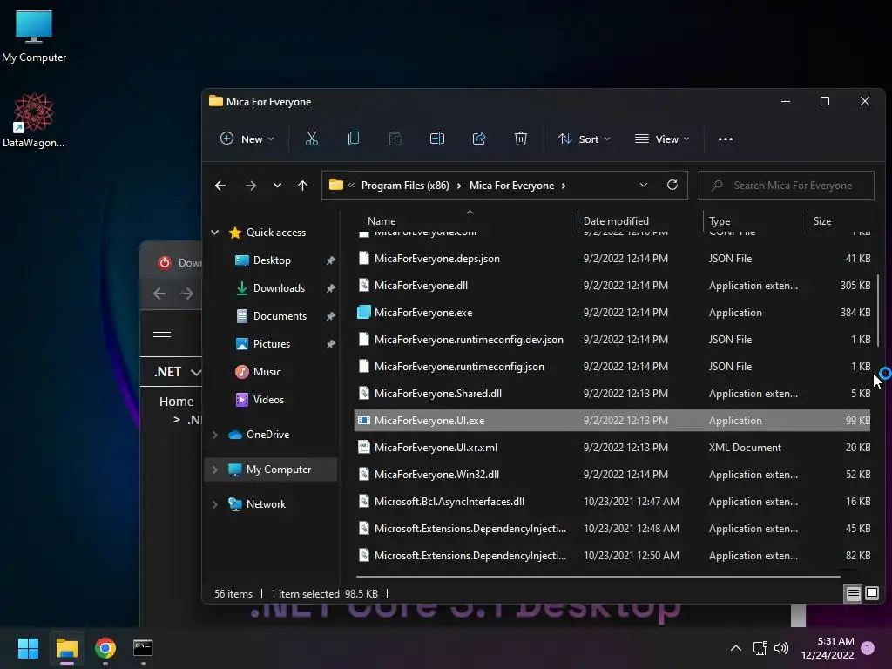This screenshot has height=669, width=892.
Task: Switch to details view layout icon
Action: (x=854, y=593)
